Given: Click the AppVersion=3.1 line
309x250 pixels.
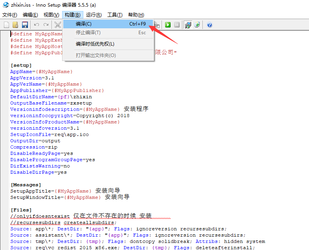Looking at the screenshot, I should 32,78.
